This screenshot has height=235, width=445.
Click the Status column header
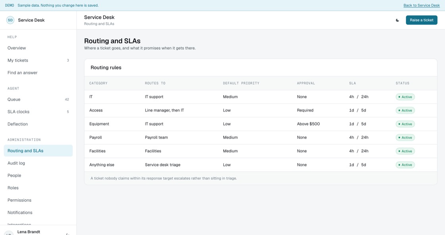[x=402, y=83]
